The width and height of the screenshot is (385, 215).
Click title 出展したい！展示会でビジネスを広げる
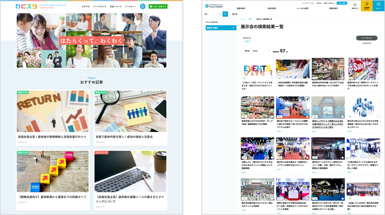coord(257,165)
